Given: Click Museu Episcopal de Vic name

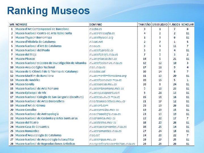Looking at the screenshot, I should click(31, 93).
